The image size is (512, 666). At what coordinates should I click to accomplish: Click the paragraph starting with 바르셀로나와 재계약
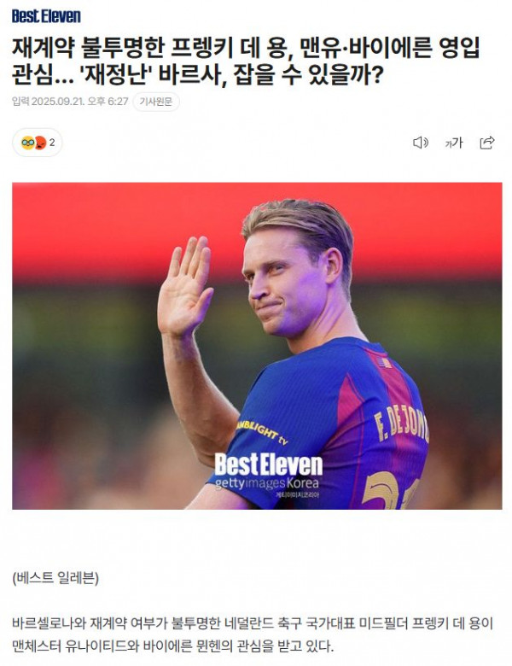(253, 634)
